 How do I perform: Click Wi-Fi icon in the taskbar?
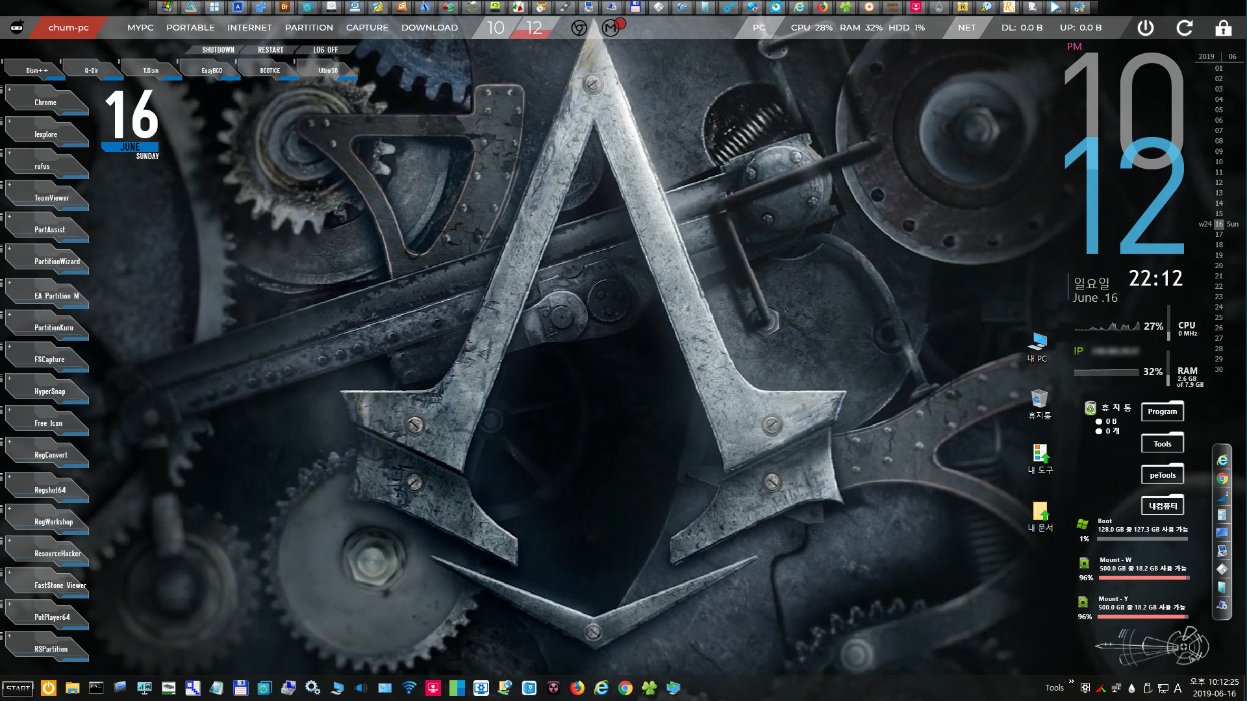(409, 688)
